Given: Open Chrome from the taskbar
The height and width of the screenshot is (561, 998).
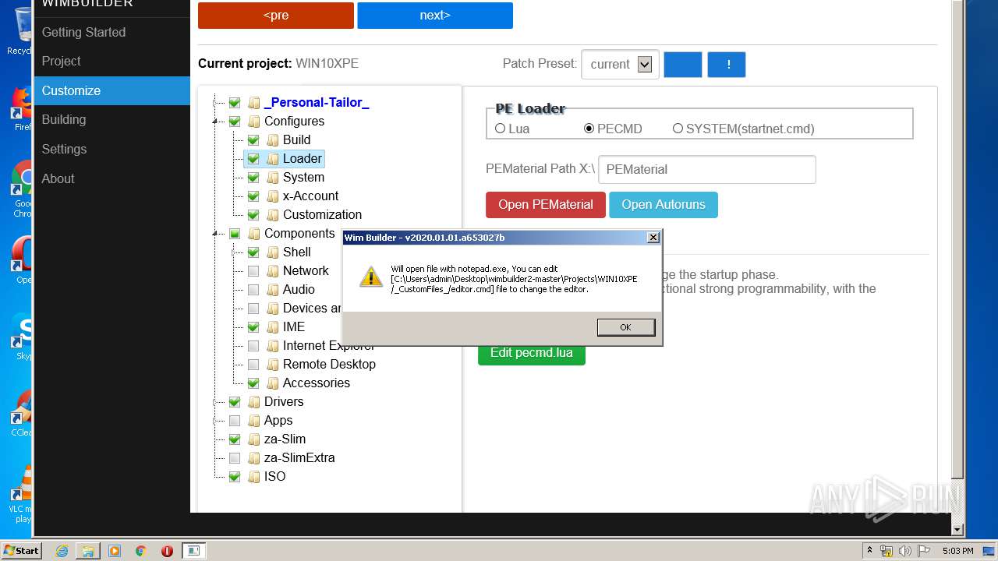Looking at the screenshot, I should tap(141, 551).
